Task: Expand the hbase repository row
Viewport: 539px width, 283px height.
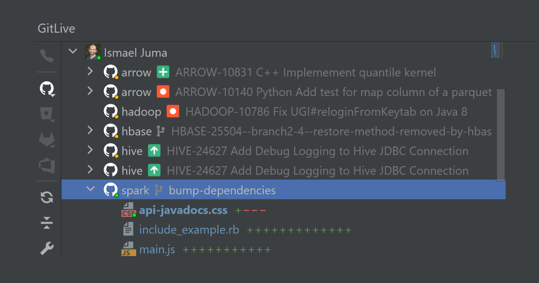Action: click(90, 130)
